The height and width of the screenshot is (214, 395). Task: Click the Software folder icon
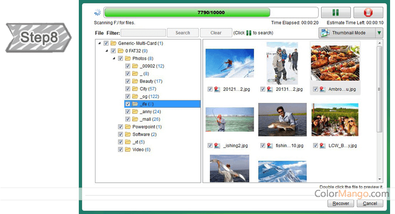pyautogui.click(x=128, y=134)
